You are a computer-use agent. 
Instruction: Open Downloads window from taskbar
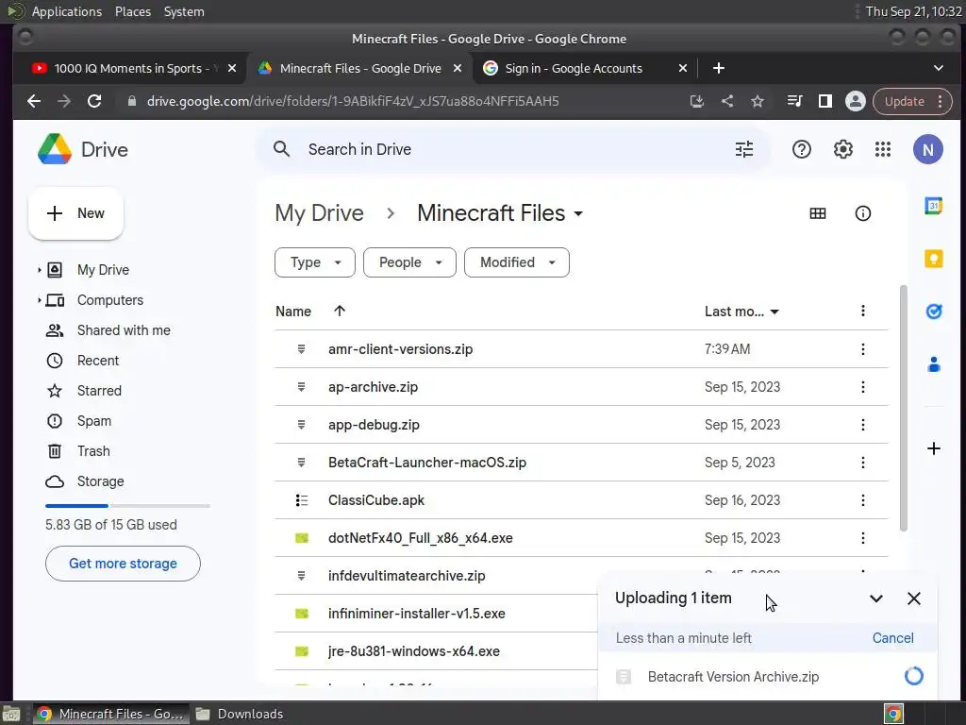[x=240, y=714]
